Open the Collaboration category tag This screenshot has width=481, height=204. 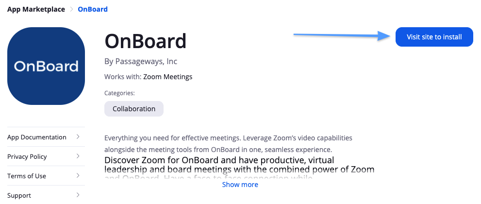point(134,109)
